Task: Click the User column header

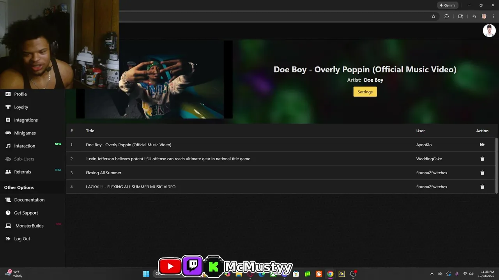Action: pyautogui.click(x=421, y=131)
